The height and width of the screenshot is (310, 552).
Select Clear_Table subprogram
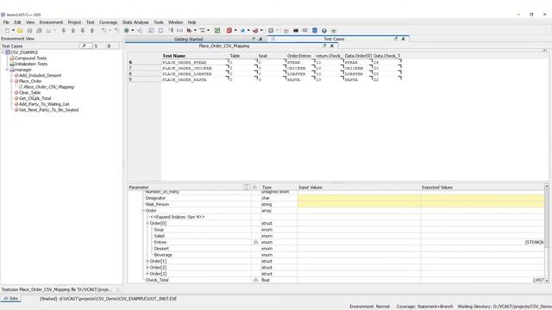pos(29,92)
